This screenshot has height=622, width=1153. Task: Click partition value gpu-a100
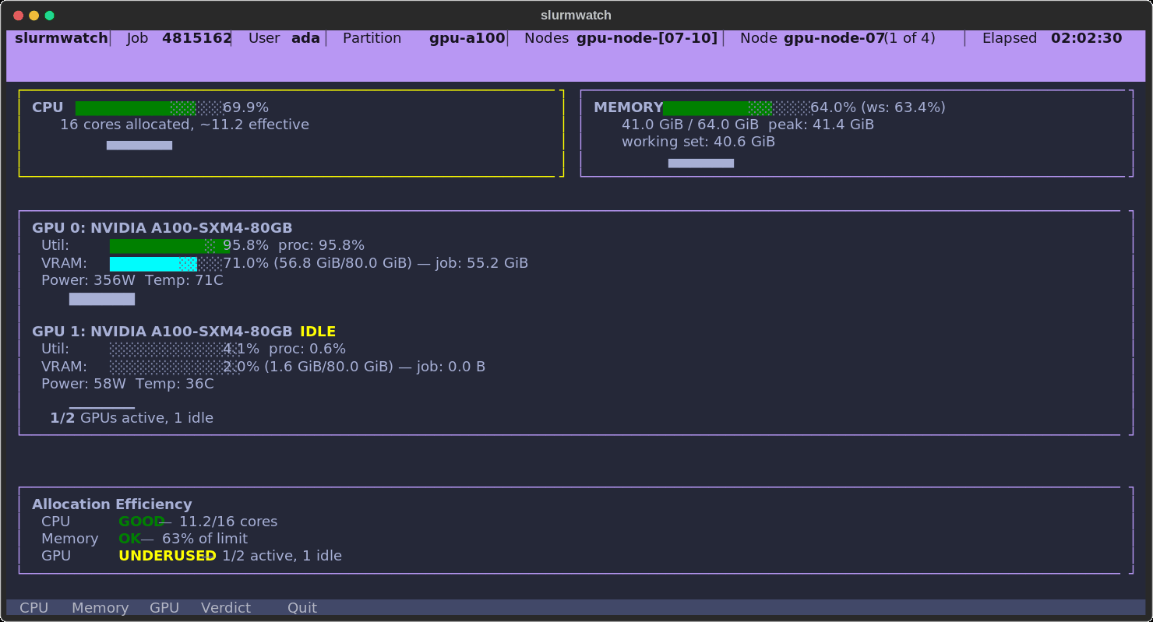(x=467, y=38)
